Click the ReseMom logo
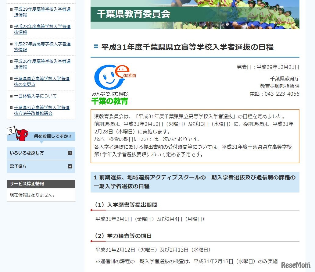The image size is (315, 272). click(296, 265)
